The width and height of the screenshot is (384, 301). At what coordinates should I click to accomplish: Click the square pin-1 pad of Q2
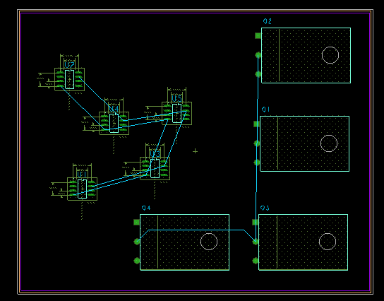click(x=258, y=36)
